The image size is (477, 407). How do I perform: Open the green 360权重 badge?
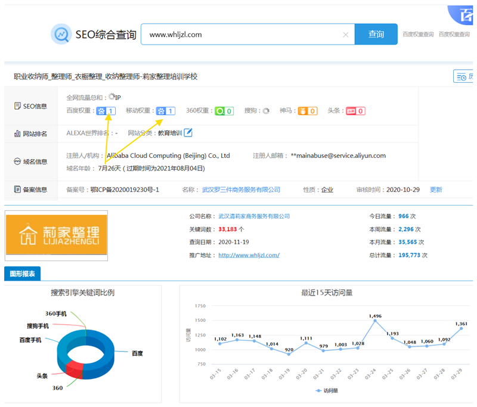pos(224,111)
